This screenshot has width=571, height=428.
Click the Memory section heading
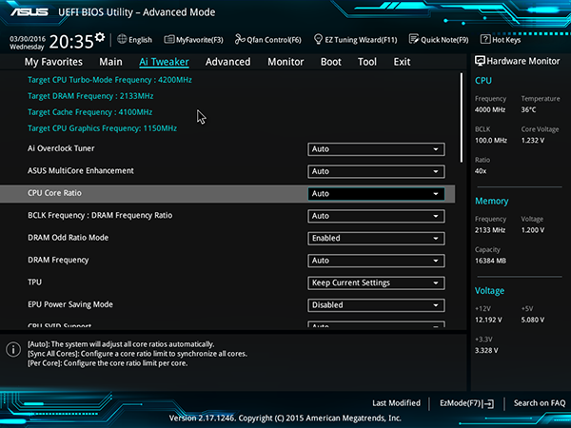click(x=492, y=202)
